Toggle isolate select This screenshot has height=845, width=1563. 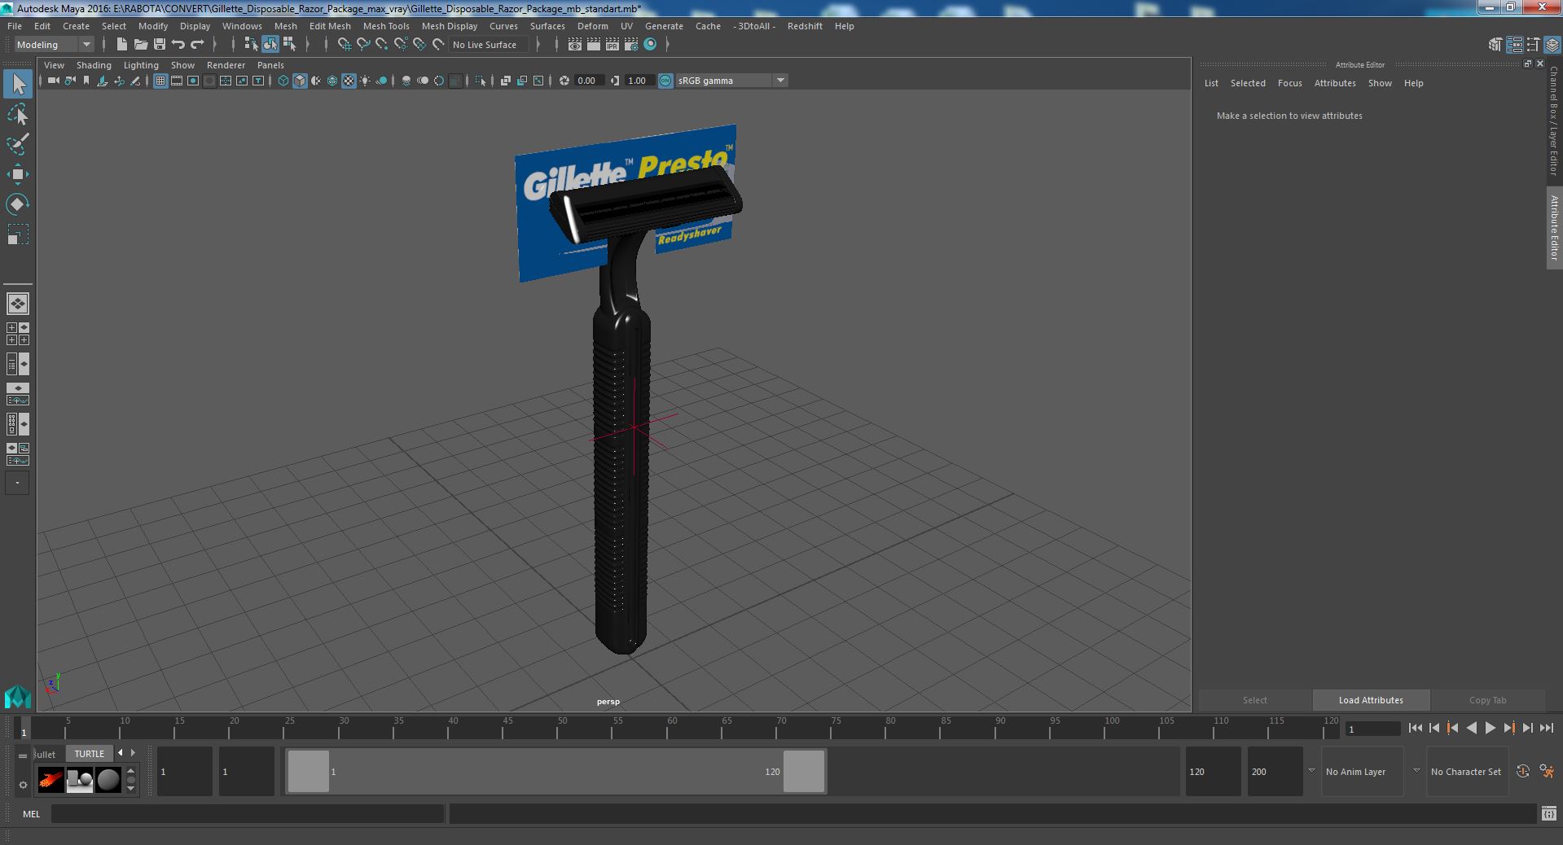point(480,81)
